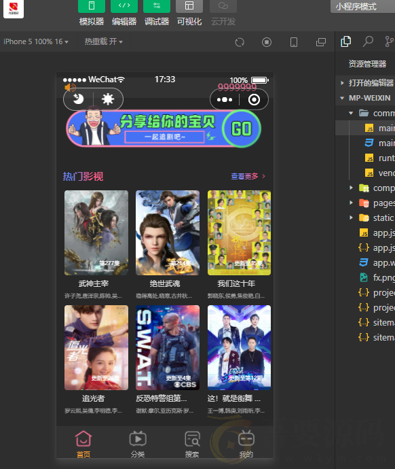Image resolution: width=395 pixels, height=469 pixels.
Task: Open the 武神主宰 poster thumbnail
Action: pos(96,232)
